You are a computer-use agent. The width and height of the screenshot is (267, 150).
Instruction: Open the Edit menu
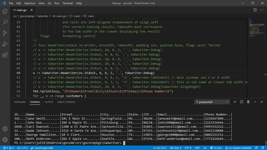click(x=18, y=3)
